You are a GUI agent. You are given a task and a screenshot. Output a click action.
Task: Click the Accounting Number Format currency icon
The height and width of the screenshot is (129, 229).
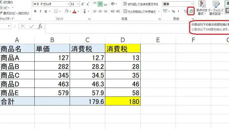pyautogui.click(x=165, y=11)
